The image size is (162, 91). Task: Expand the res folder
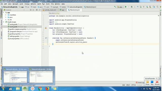pos(6,20)
